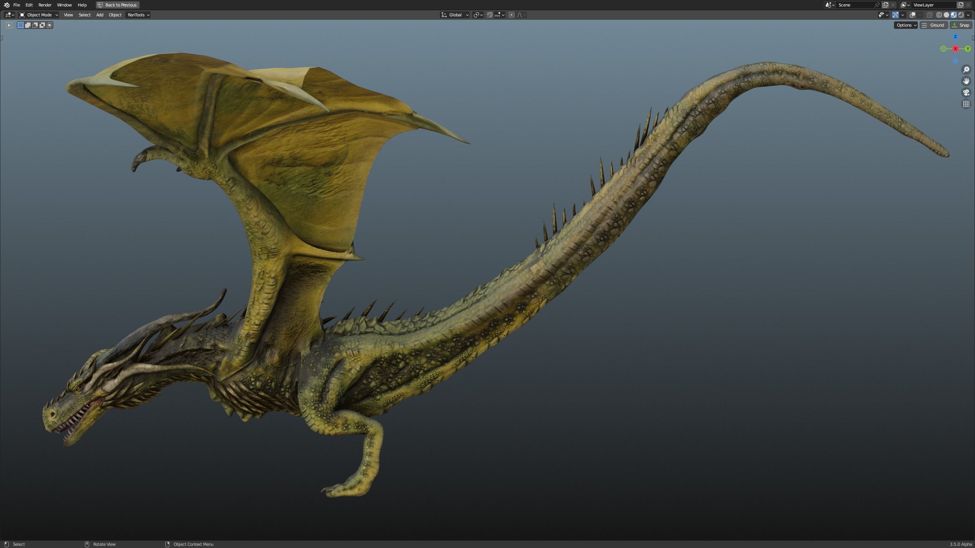Click the Scene name field

tap(855, 5)
